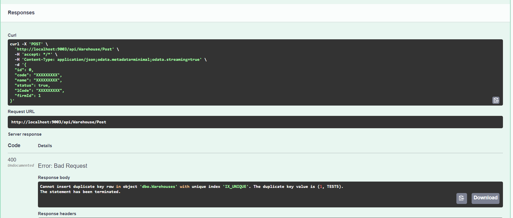Click the 'IX_UNIQUE' index name text
Image resolution: width=513 pixels, height=218 pixels.
(236, 187)
